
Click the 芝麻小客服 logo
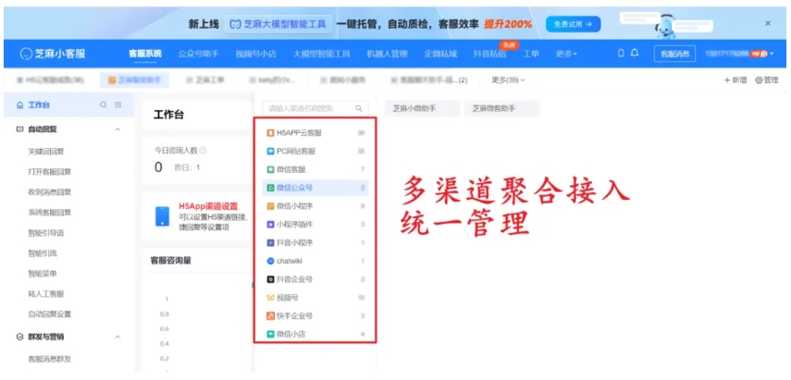(53, 54)
